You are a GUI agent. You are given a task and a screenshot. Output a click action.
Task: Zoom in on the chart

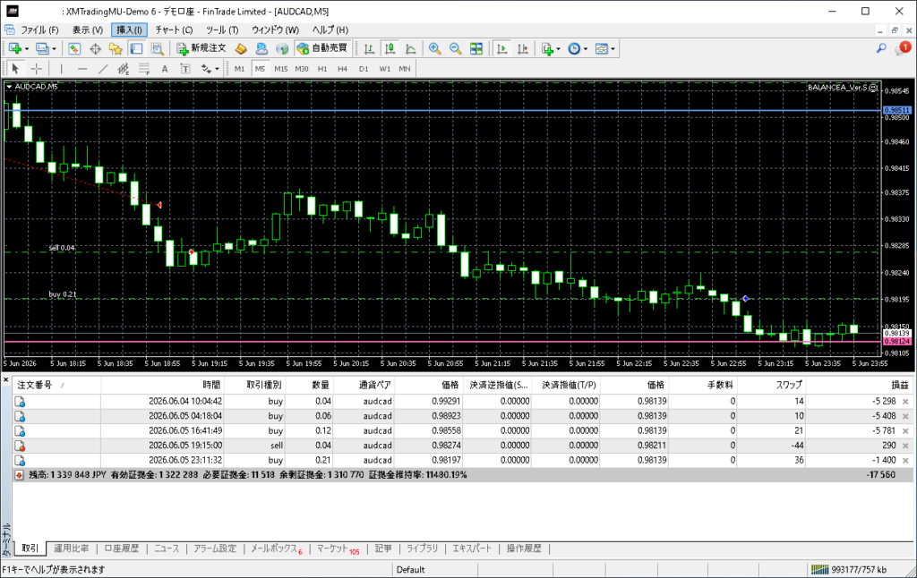tap(434, 48)
